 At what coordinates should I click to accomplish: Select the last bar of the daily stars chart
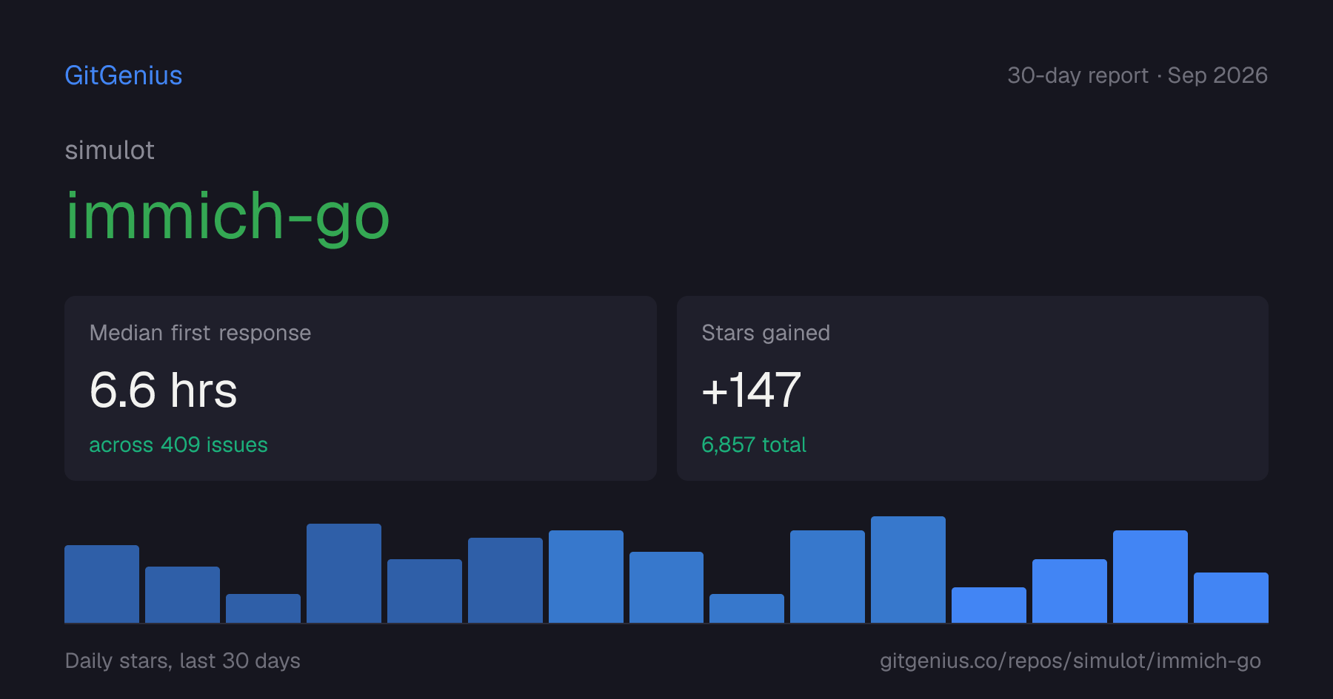point(1231,598)
